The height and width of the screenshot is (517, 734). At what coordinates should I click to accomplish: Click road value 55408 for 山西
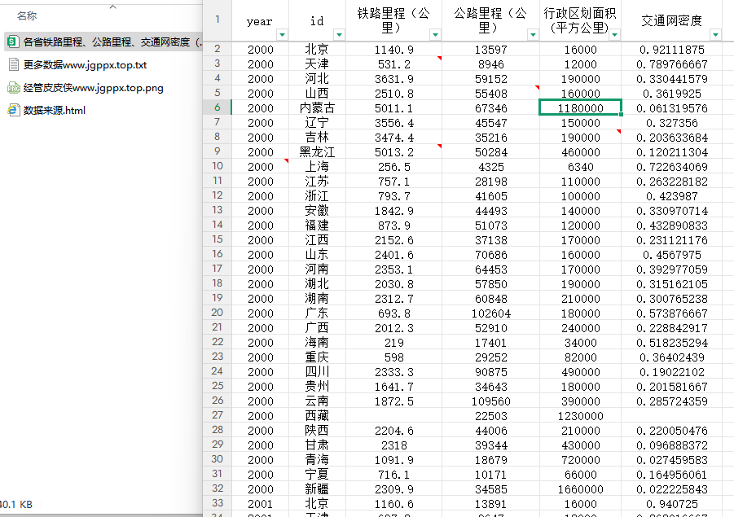(490, 93)
